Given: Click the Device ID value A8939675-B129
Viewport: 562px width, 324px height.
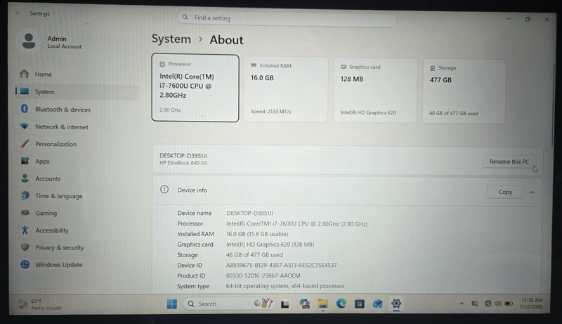Looking at the screenshot, I should pos(282,265).
